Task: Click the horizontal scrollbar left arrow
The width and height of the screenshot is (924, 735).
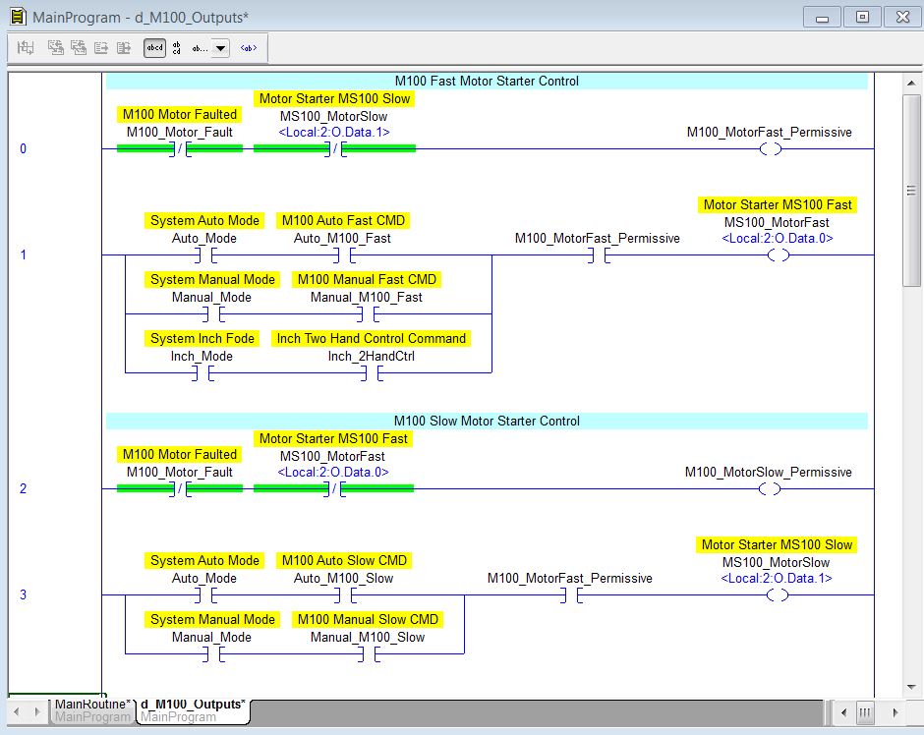Action: [843, 712]
